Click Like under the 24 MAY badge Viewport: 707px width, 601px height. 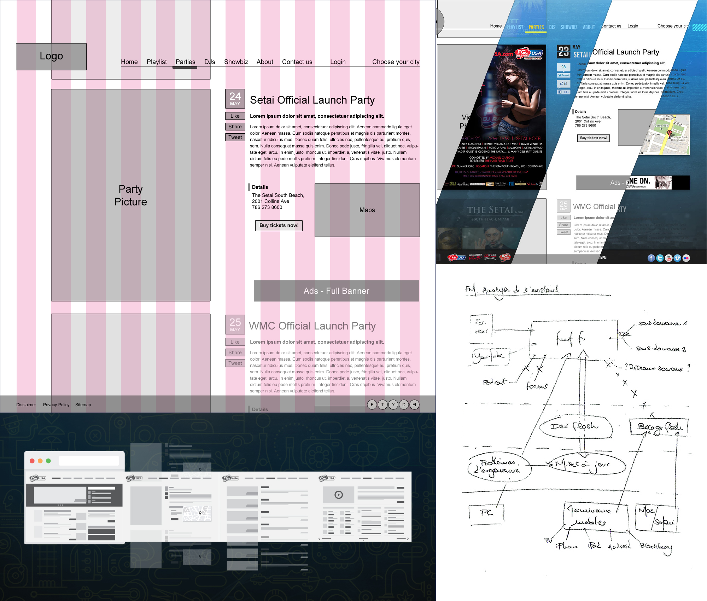235,116
